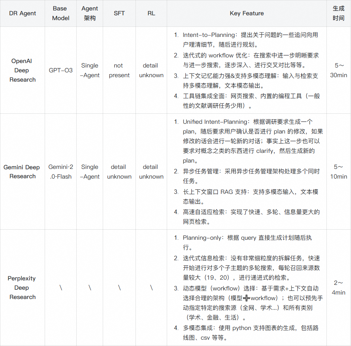This screenshot has width=351, height=346.
Task: Select the "Gemini Deep Research" row label
Action: click(x=22, y=172)
